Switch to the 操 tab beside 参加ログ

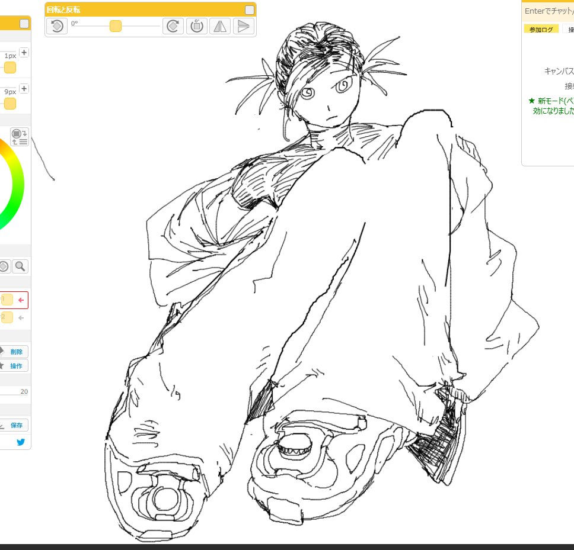click(569, 30)
